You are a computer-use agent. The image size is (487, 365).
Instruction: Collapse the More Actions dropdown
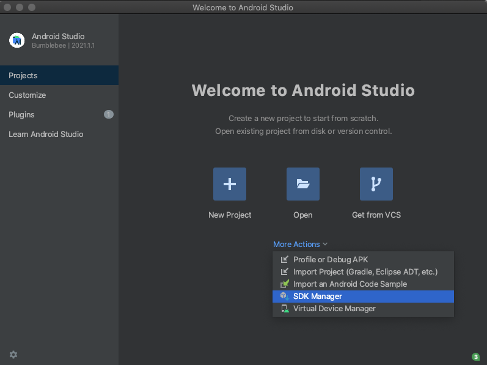pos(300,244)
